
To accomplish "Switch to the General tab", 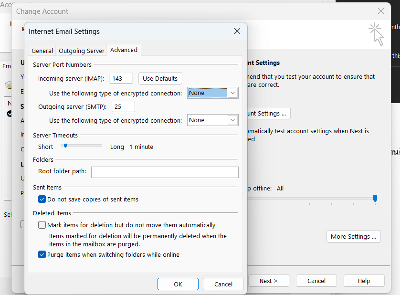I will pyautogui.click(x=42, y=51).
